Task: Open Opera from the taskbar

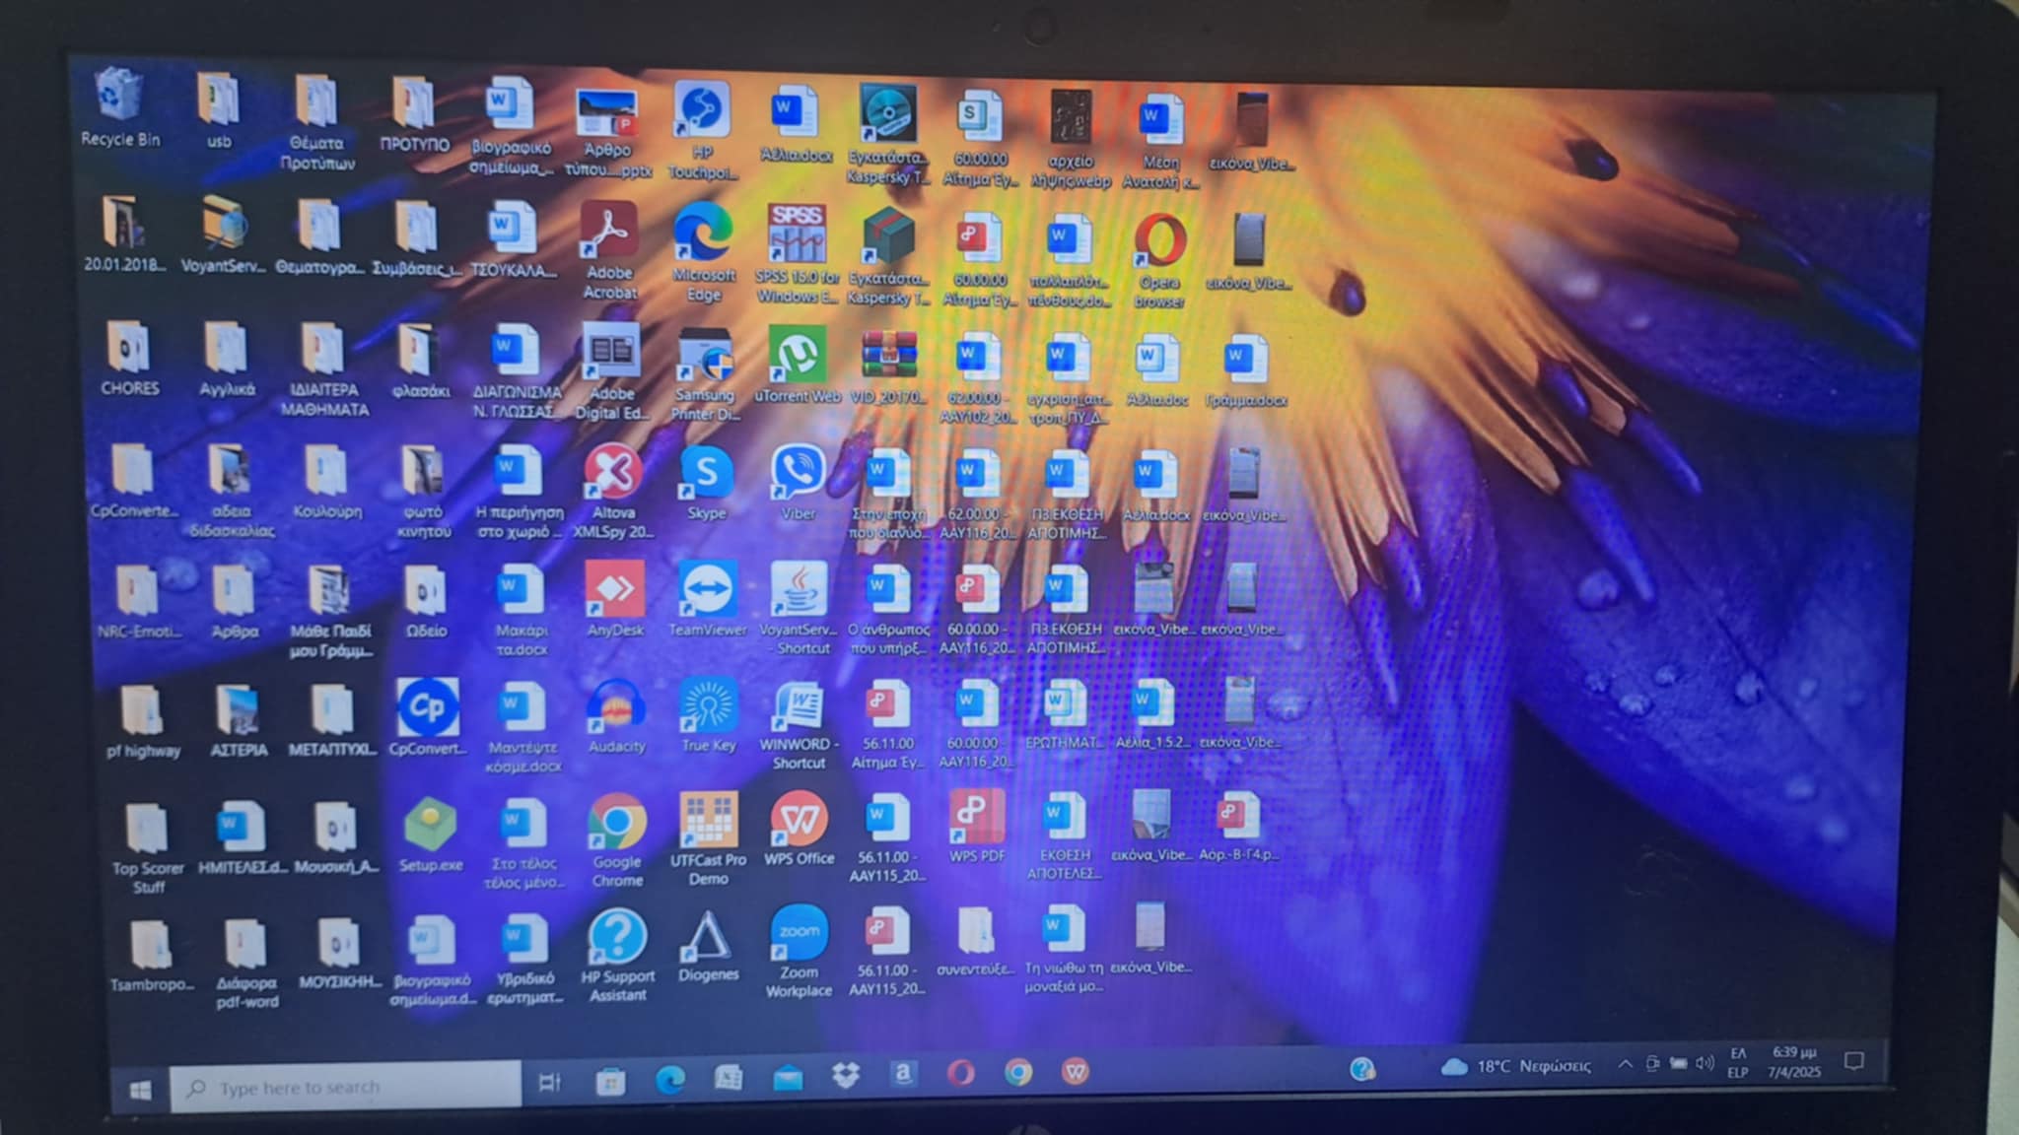Action: click(x=960, y=1072)
